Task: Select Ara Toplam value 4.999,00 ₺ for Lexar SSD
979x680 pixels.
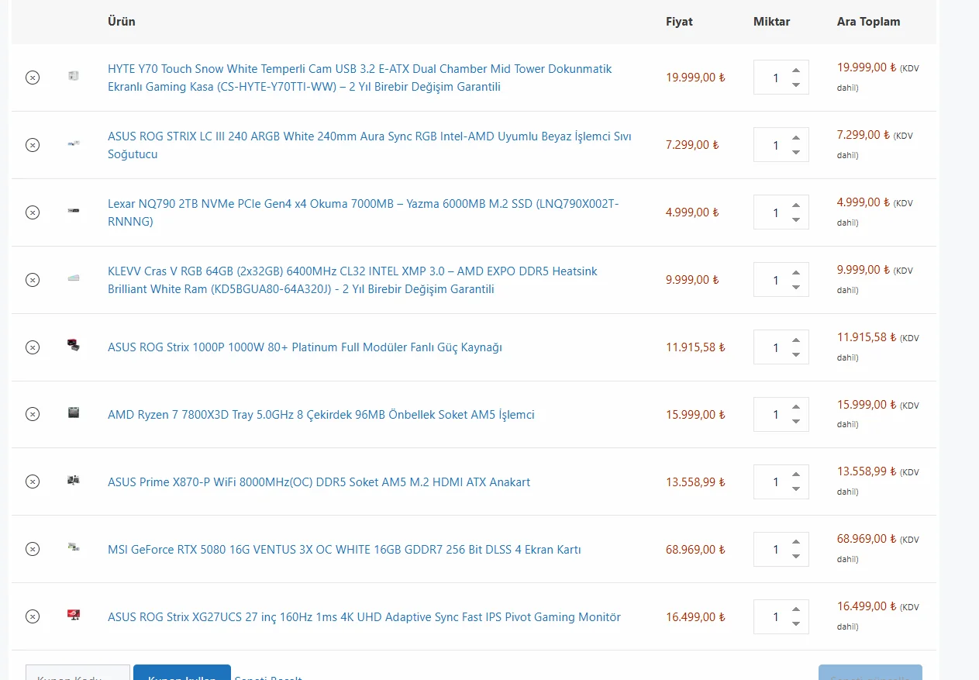Action: (x=864, y=202)
